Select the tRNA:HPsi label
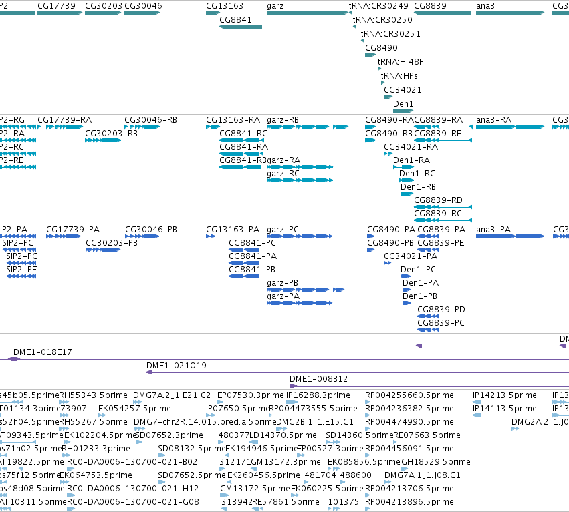Viewport: 569px width, 512px height. coord(401,75)
